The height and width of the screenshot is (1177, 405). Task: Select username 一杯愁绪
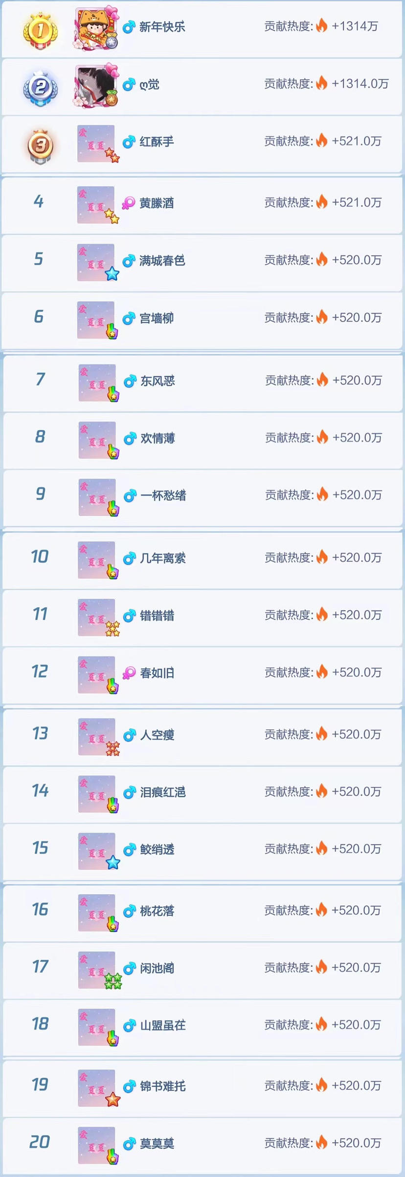[163, 495]
